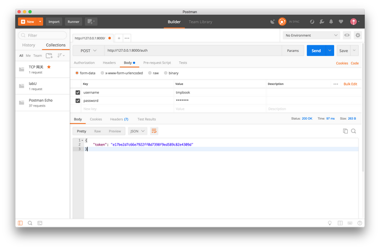Select the http://127.0.0.1:8000/ request tab
This screenshot has height=249, width=380.
[x=93, y=38]
